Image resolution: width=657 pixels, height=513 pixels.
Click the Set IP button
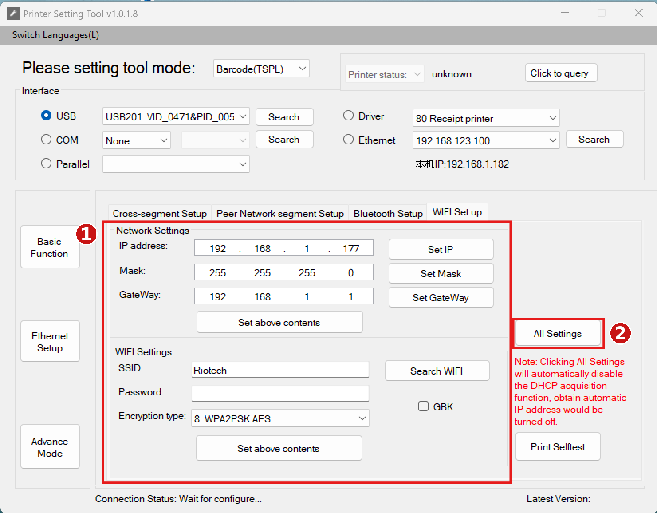(x=441, y=249)
